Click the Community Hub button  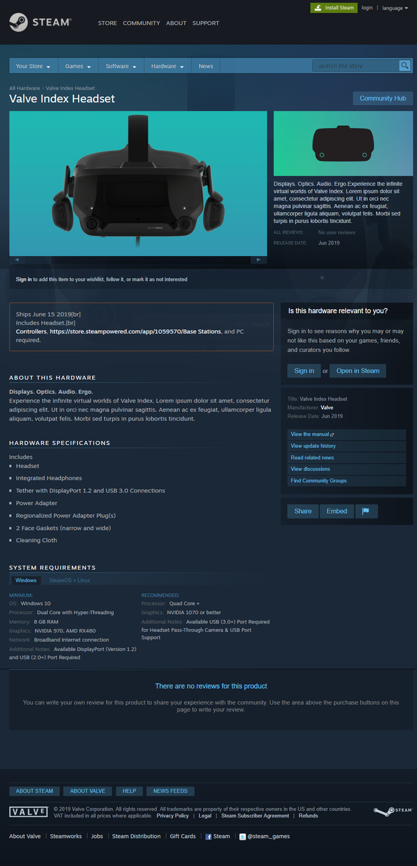coord(383,98)
